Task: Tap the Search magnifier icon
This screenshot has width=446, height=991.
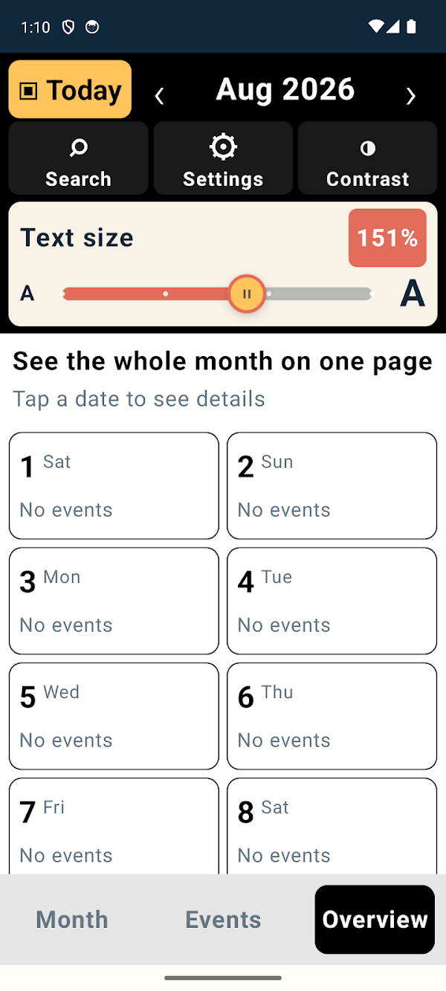Action: click(78, 148)
